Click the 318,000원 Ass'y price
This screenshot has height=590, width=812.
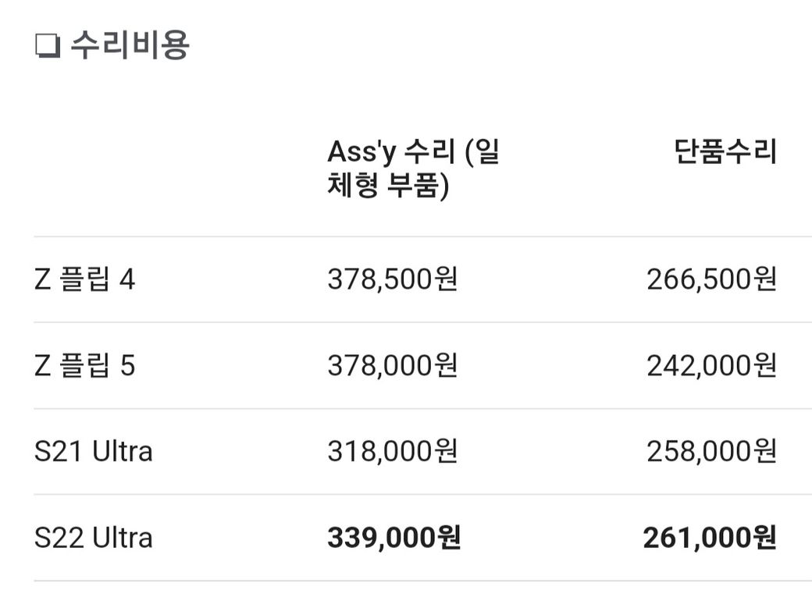(393, 451)
